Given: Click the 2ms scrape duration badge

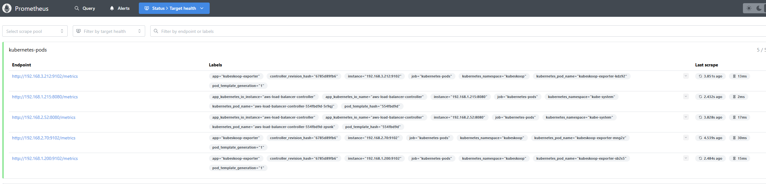Looking at the screenshot, I should click(x=738, y=97).
